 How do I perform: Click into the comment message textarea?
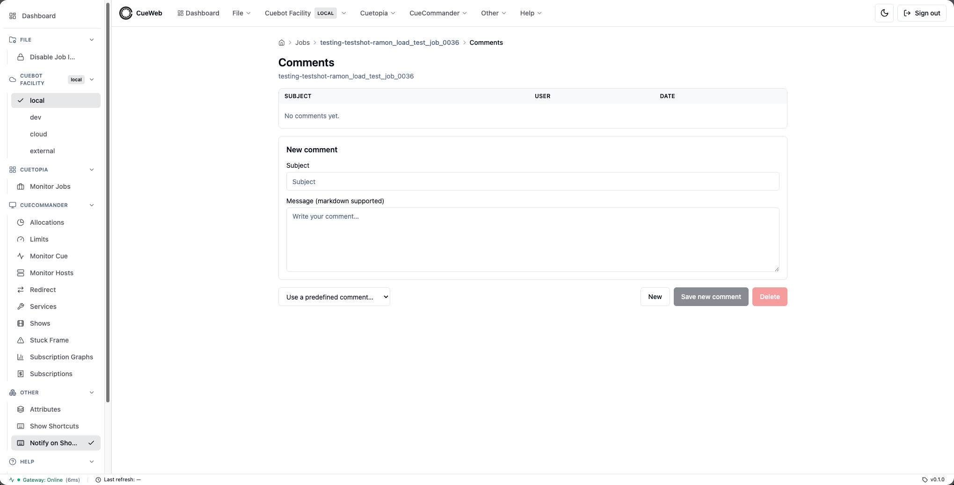(x=532, y=240)
